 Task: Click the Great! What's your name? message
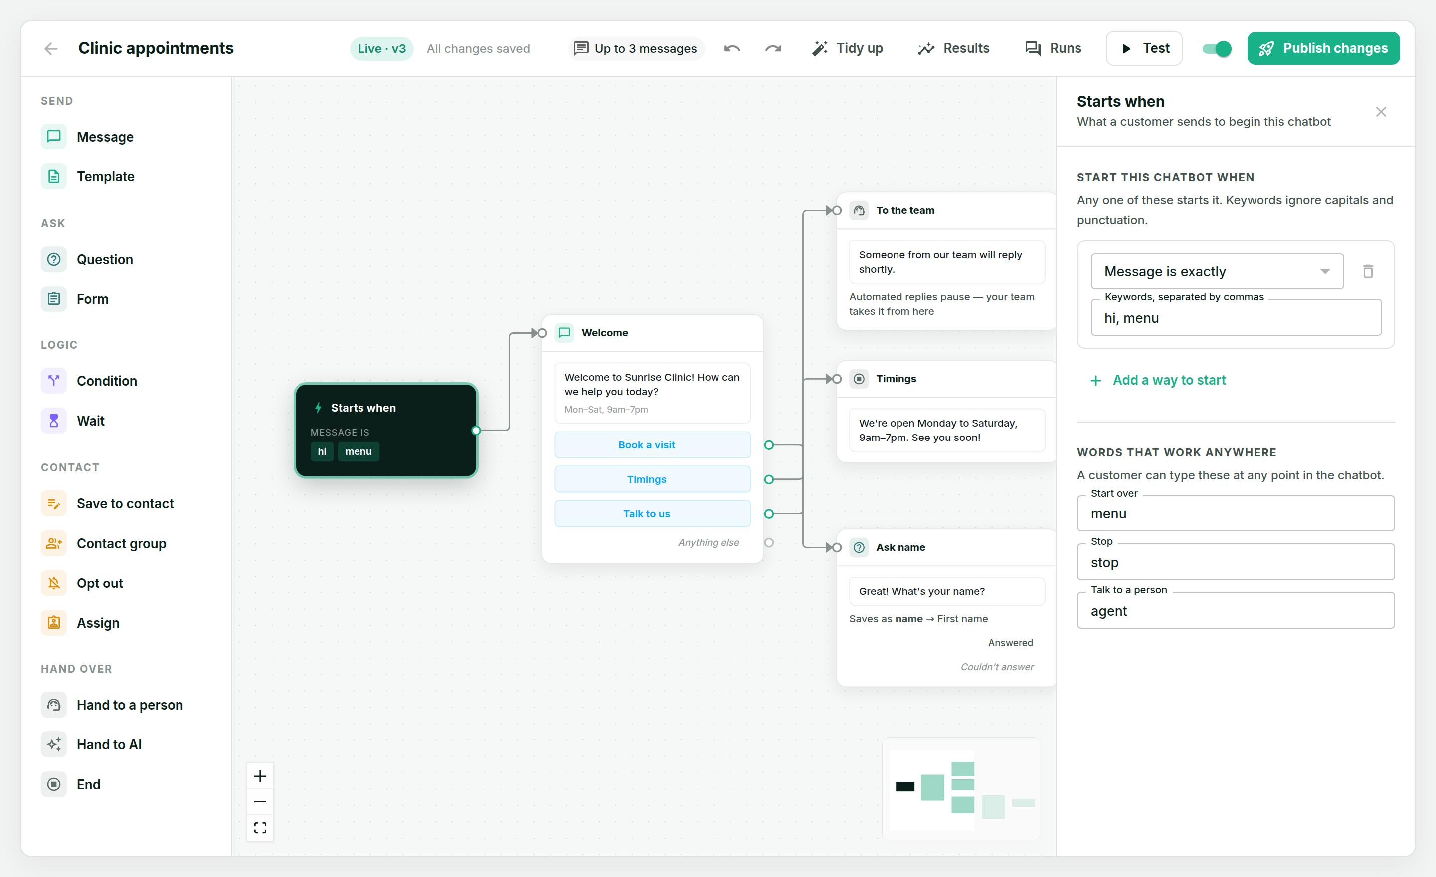[x=946, y=591]
